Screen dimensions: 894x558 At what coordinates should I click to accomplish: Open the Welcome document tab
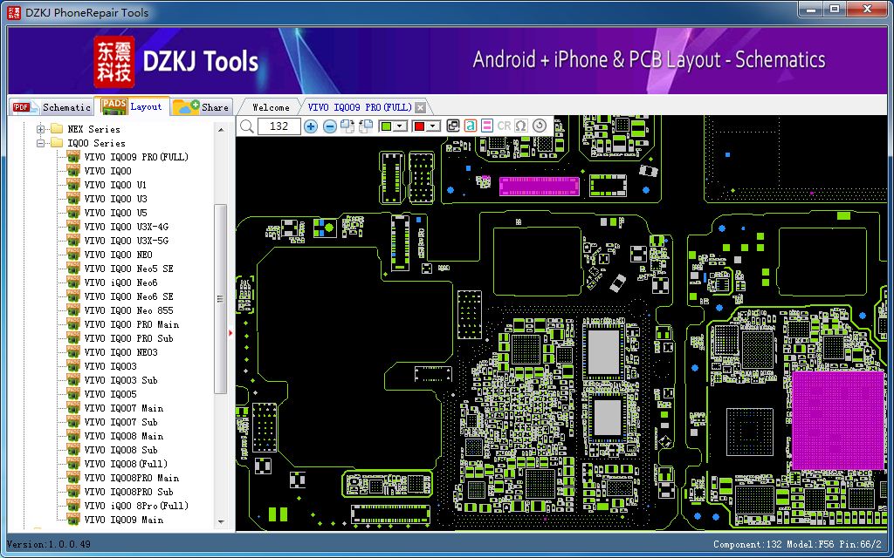(271, 107)
